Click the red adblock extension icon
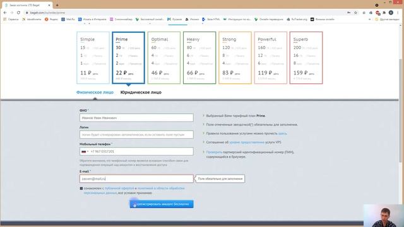 [x=377, y=13]
